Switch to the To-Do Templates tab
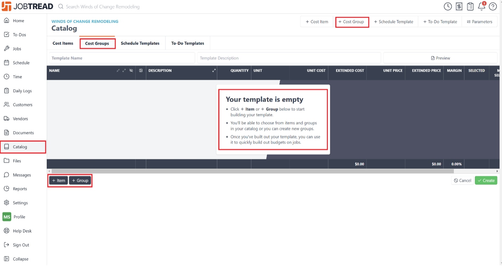Screen dimensions: 502x266 point(187,43)
